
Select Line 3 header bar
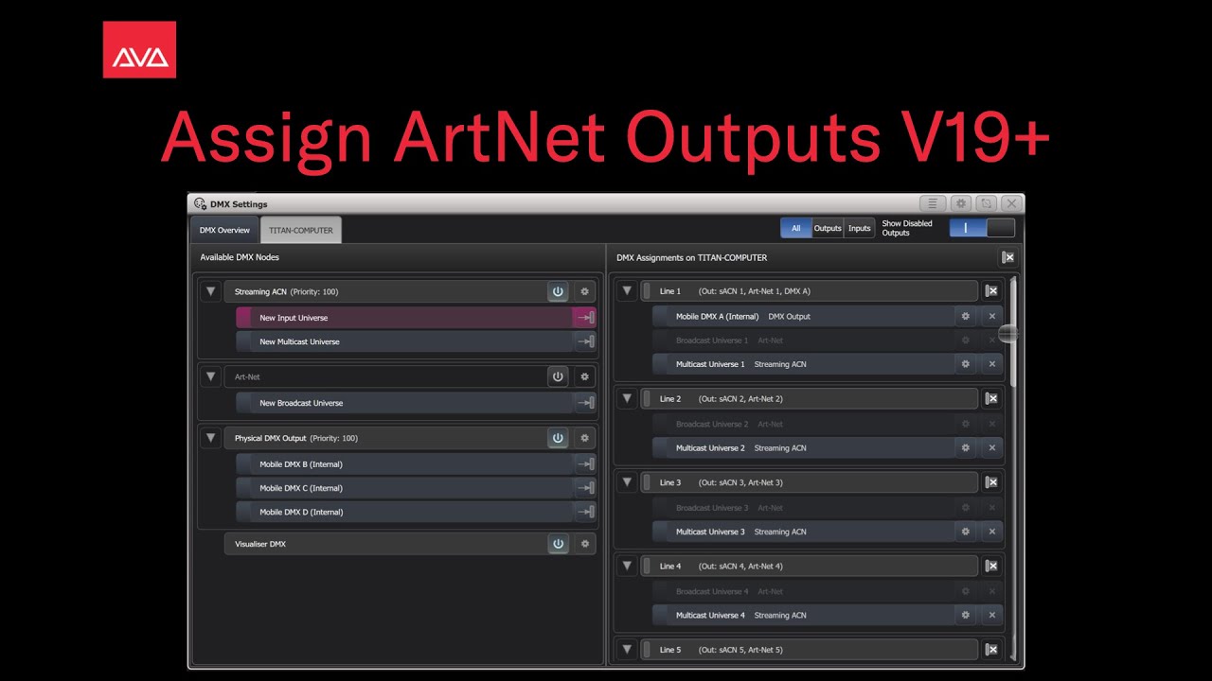(x=810, y=482)
